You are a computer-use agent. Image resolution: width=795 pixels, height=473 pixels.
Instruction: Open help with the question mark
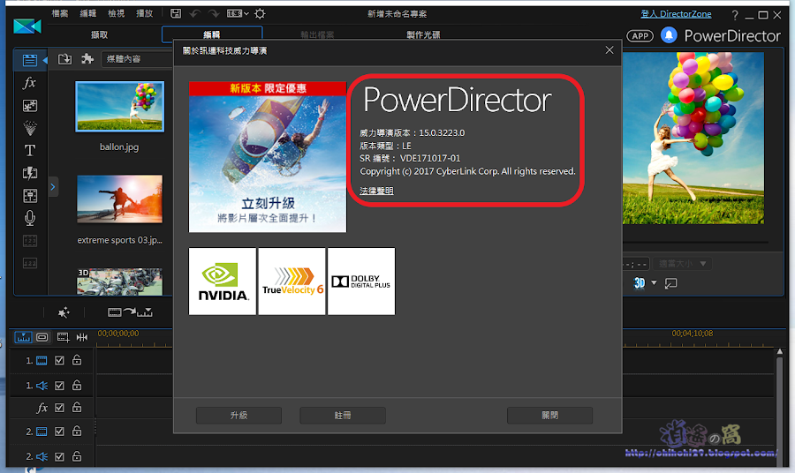[x=735, y=15]
